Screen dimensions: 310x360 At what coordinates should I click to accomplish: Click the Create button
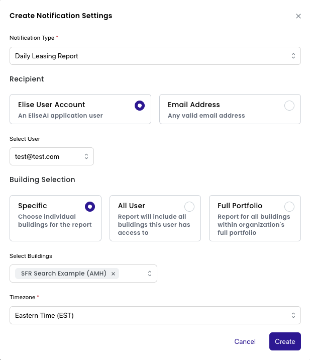[285, 341]
